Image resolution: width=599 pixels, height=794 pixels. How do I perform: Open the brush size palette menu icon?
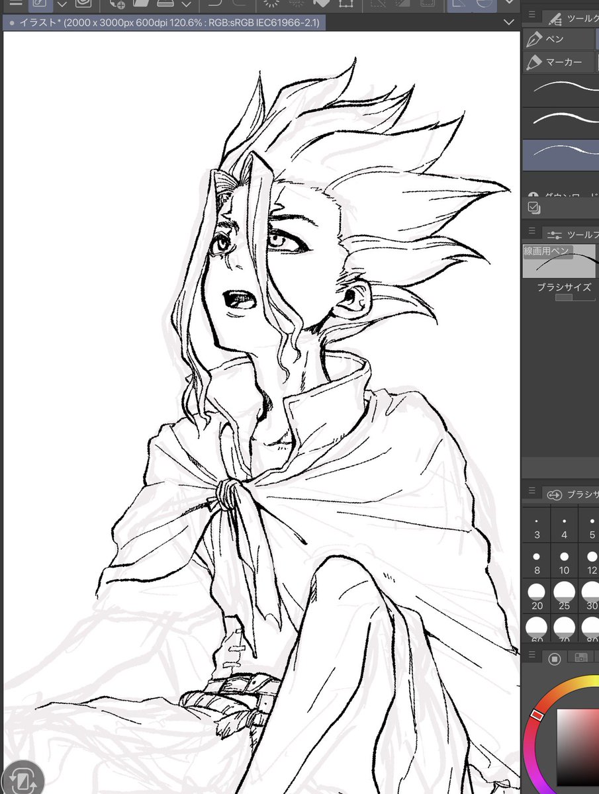pyautogui.click(x=531, y=491)
